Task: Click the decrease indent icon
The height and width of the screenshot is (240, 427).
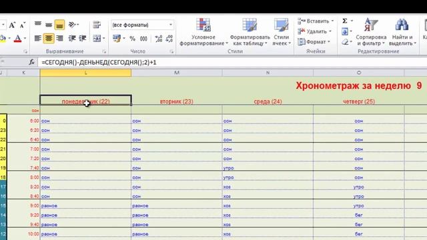Action: pos(72,39)
